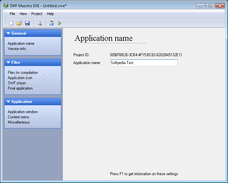Open the Help menu
Screen dimensions: 228x183
(50, 14)
